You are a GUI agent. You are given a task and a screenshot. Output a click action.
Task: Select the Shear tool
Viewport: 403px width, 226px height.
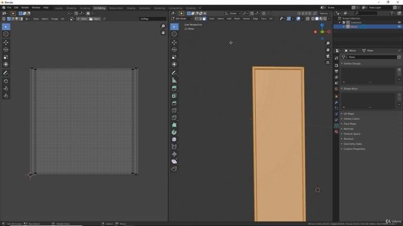coord(174,162)
